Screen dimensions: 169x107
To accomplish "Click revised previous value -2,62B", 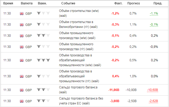I will click(153, 101).
